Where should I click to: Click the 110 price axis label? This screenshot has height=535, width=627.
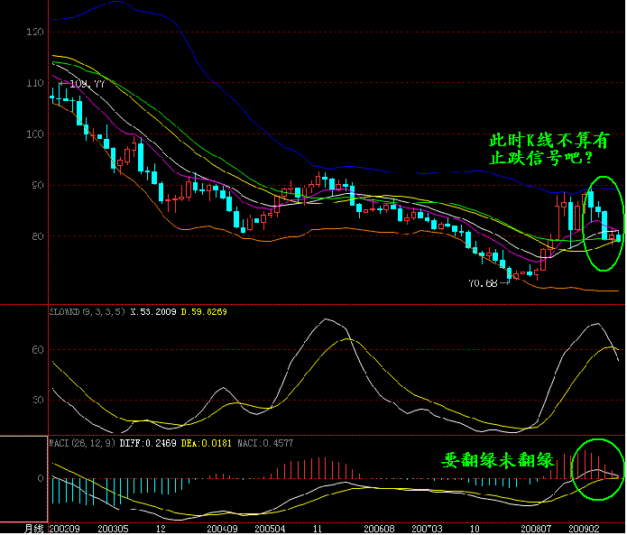pos(35,83)
